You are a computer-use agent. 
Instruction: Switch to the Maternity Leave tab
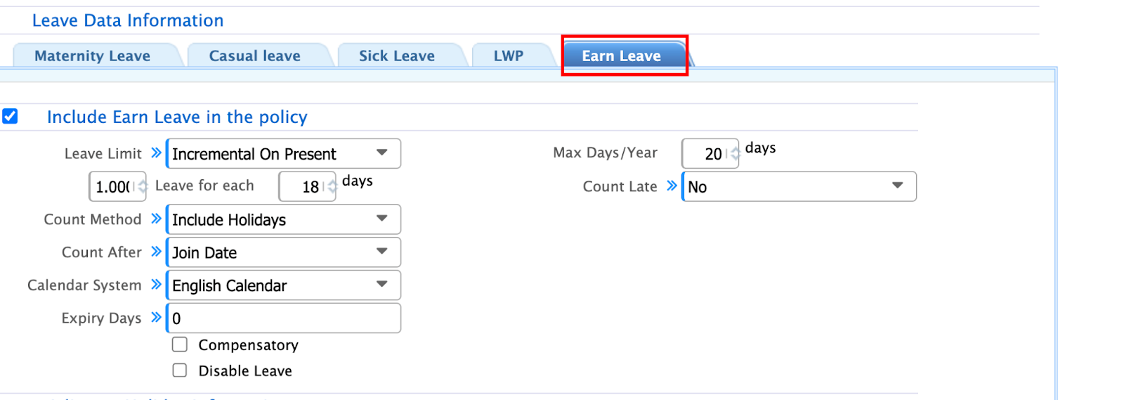(x=92, y=56)
